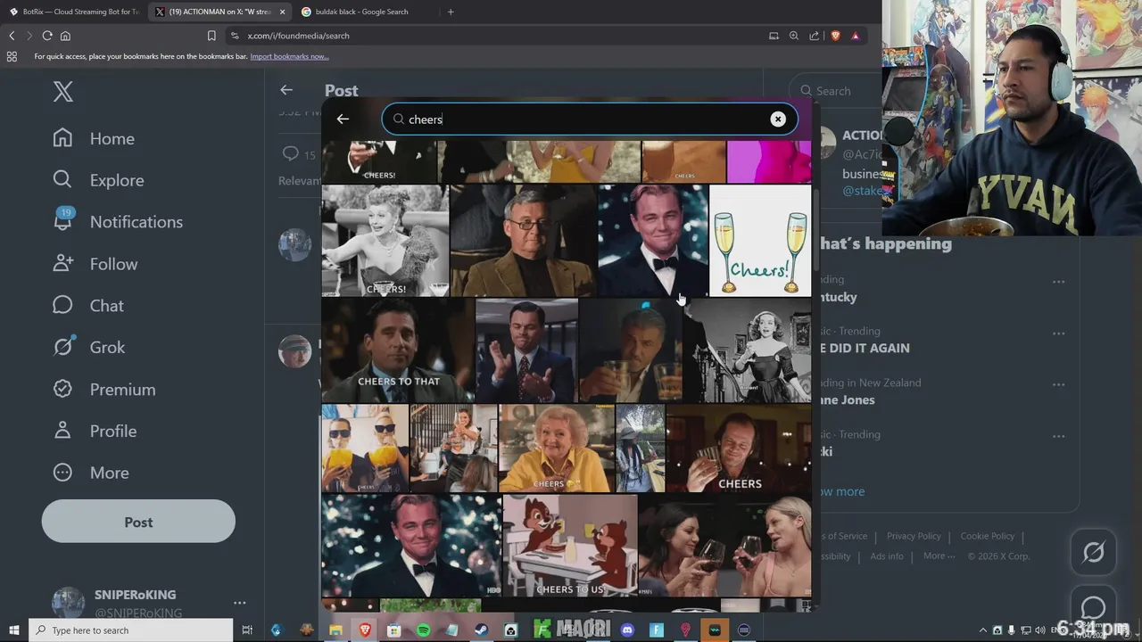1142x642 pixels.
Task: Open Notifications with 19 badge
Action: (x=117, y=222)
